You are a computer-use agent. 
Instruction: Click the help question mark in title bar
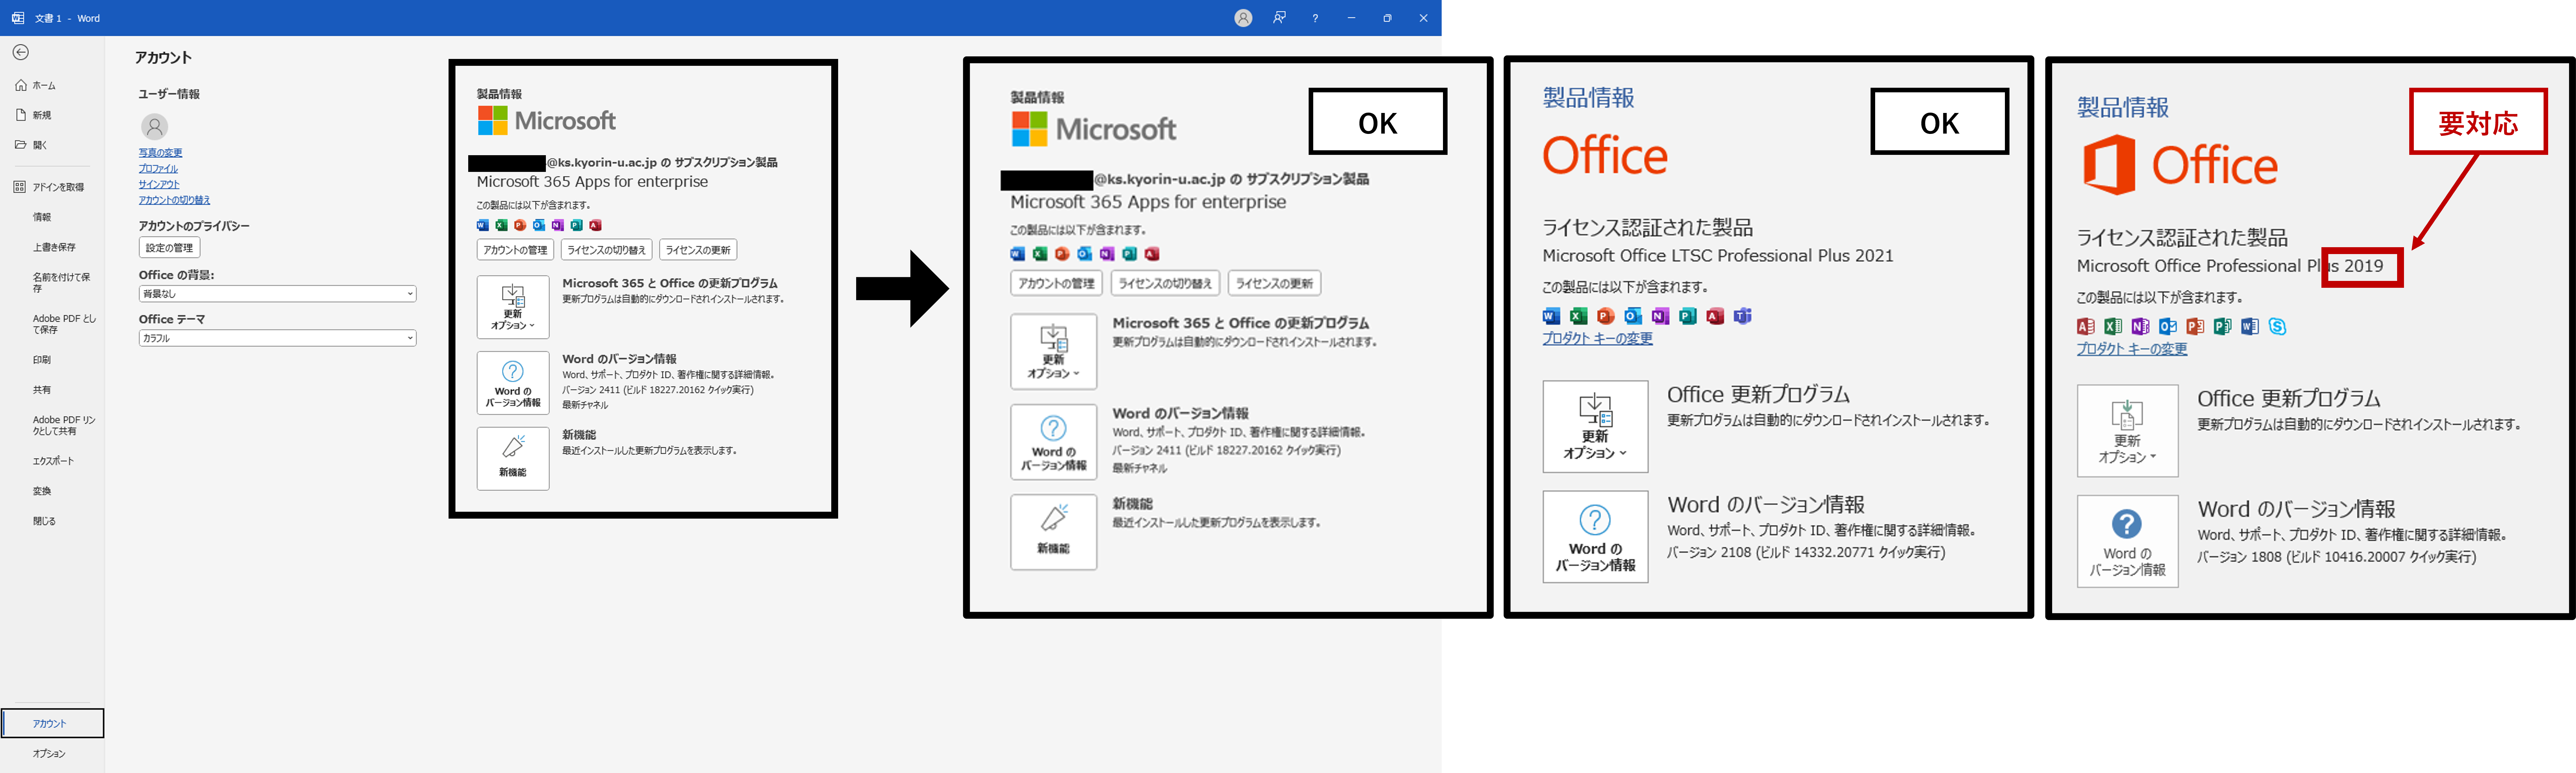click(x=1315, y=18)
